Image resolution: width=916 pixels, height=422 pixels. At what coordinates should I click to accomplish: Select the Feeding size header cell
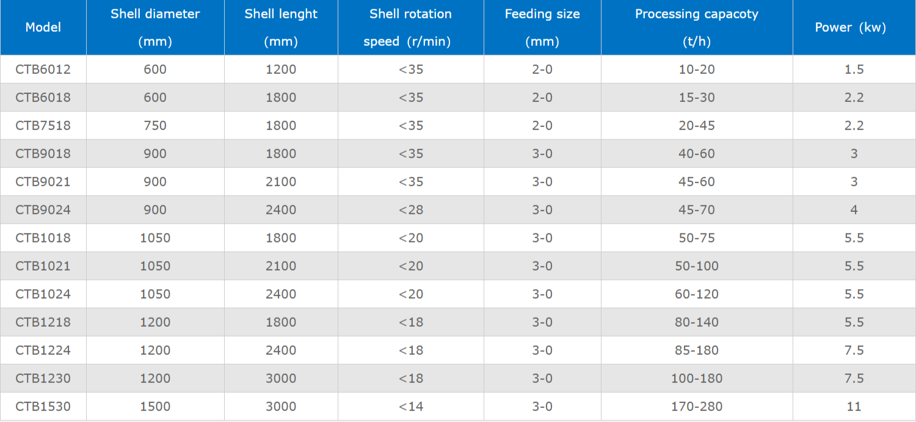[542, 27]
